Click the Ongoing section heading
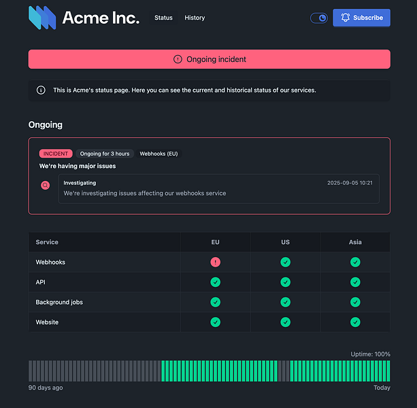Screen dimensions: 417x408 tap(46, 124)
